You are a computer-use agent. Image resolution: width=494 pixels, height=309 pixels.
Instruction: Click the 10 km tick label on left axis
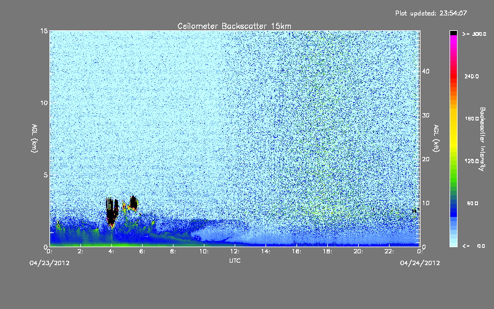coord(44,103)
